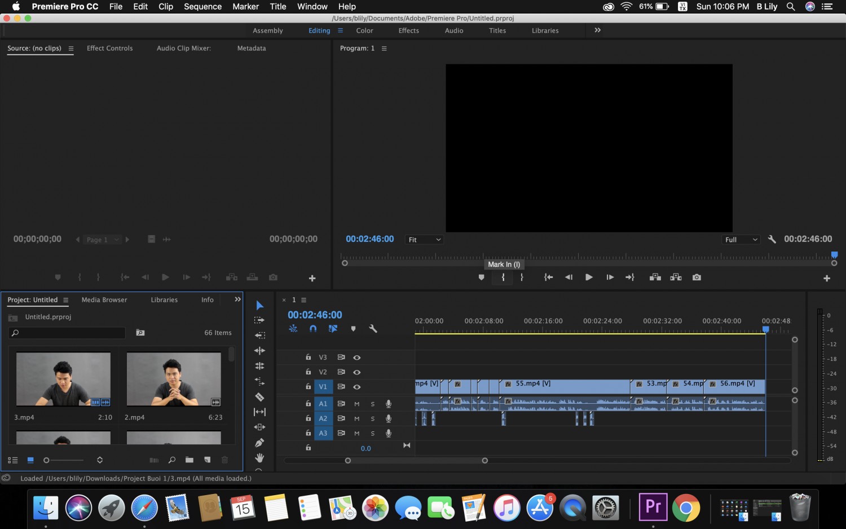Open Program monitor button editor plus
The height and width of the screenshot is (529, 846).
coord(827,278)
